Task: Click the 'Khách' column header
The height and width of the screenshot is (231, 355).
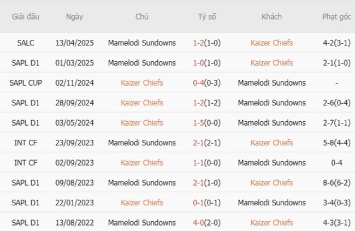Action: click(271, 16)
